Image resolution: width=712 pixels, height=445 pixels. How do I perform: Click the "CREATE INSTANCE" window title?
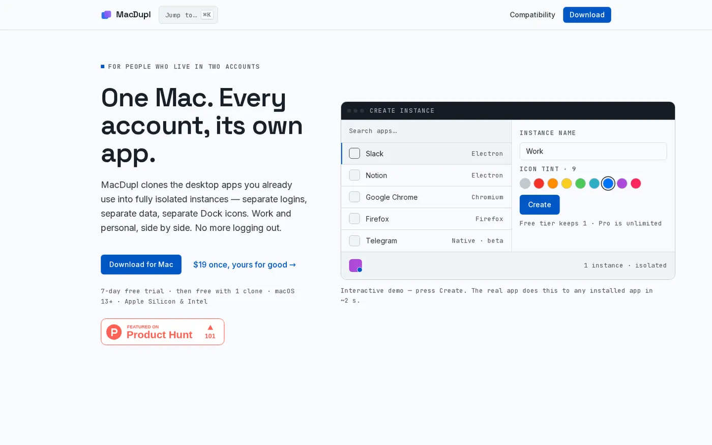click(402, 111)
